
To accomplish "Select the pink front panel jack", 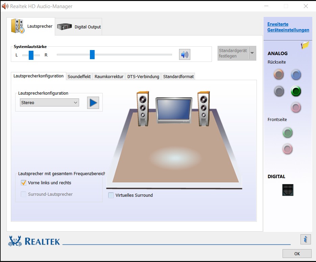I will (x=288, y=149).
